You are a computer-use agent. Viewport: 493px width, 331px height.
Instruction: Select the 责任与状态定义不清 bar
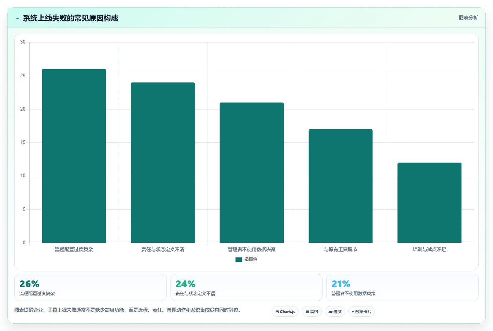(163, 163)
